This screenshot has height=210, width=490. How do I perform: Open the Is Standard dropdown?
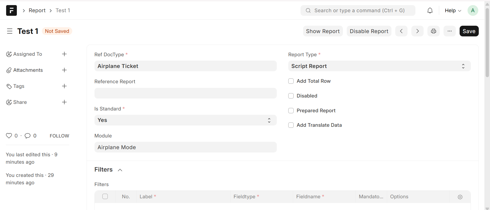pyautogui.click(x=185, y=120)
